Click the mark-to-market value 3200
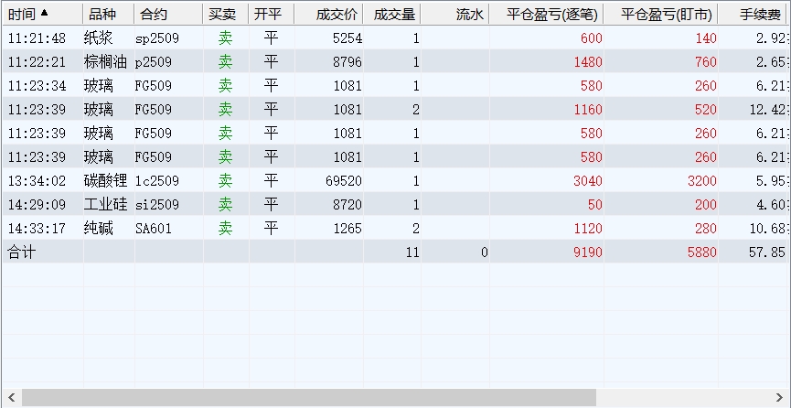The image size is (791, 408). pyautogui.click(x=702, y=181)
